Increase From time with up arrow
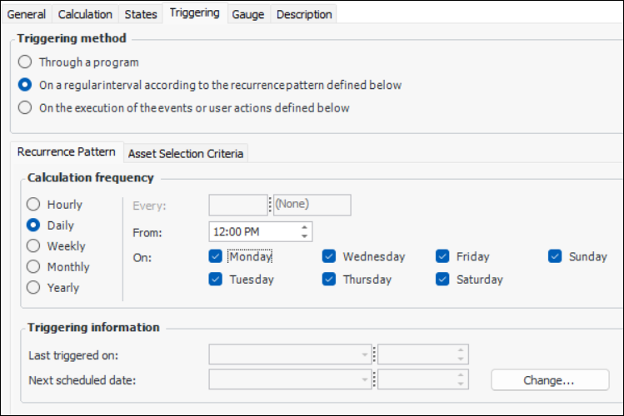 (305, 227)
